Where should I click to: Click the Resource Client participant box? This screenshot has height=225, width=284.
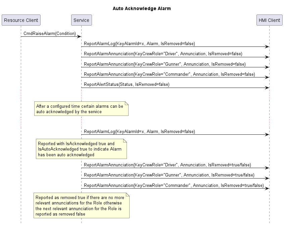(21, 20)
